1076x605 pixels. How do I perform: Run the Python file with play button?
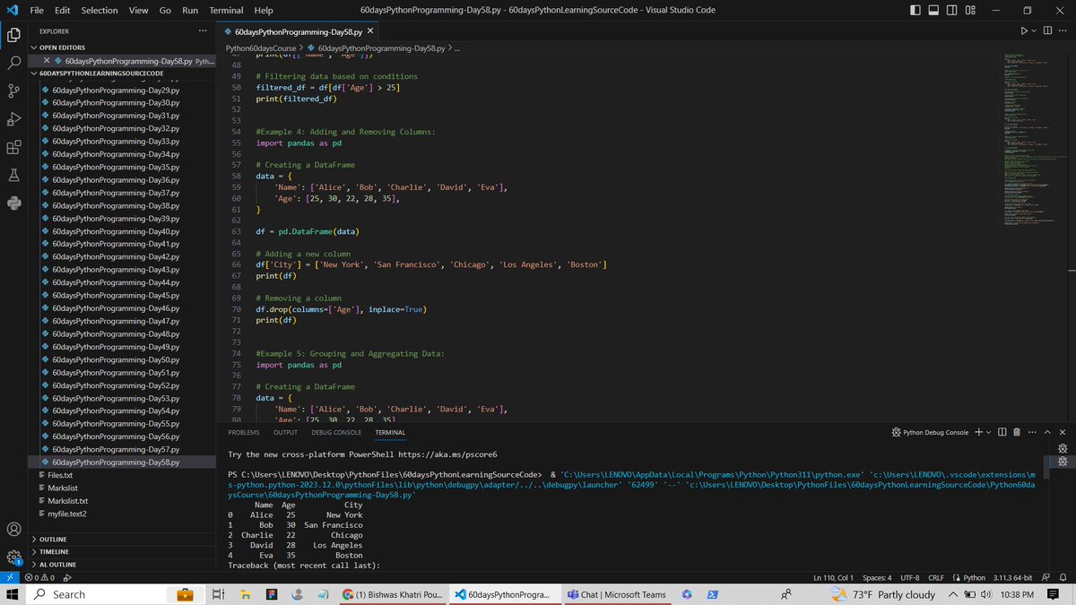click(x=1025, y=31)
